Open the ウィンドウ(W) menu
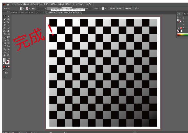Screen dimensions: 188x133 point(78,4)
